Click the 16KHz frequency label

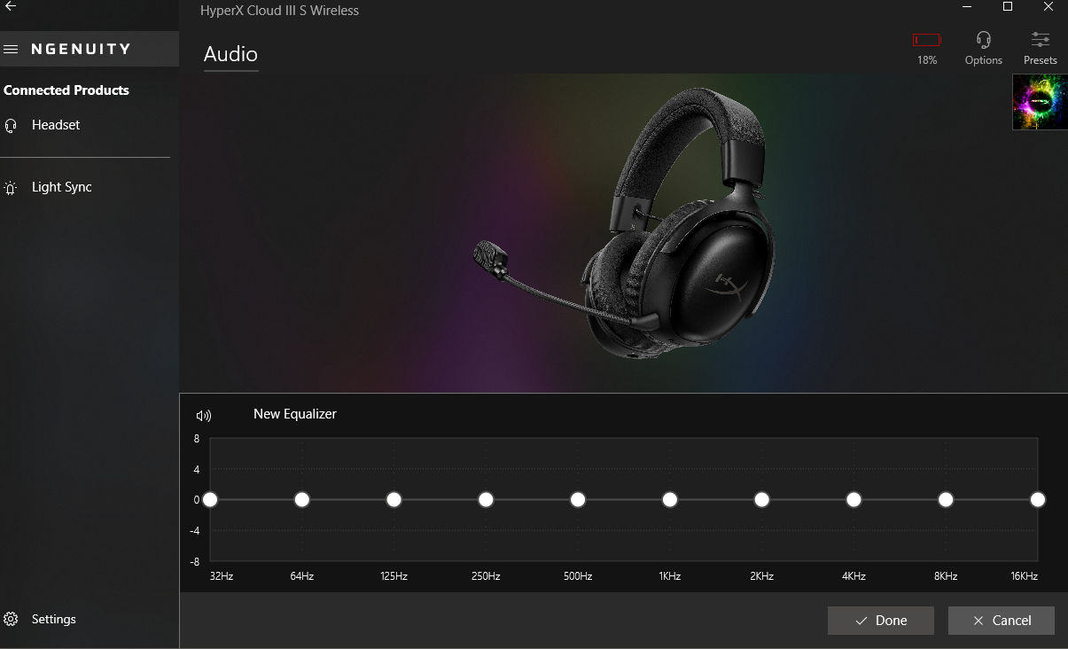pyautogui.click(x=1025, y=576)
